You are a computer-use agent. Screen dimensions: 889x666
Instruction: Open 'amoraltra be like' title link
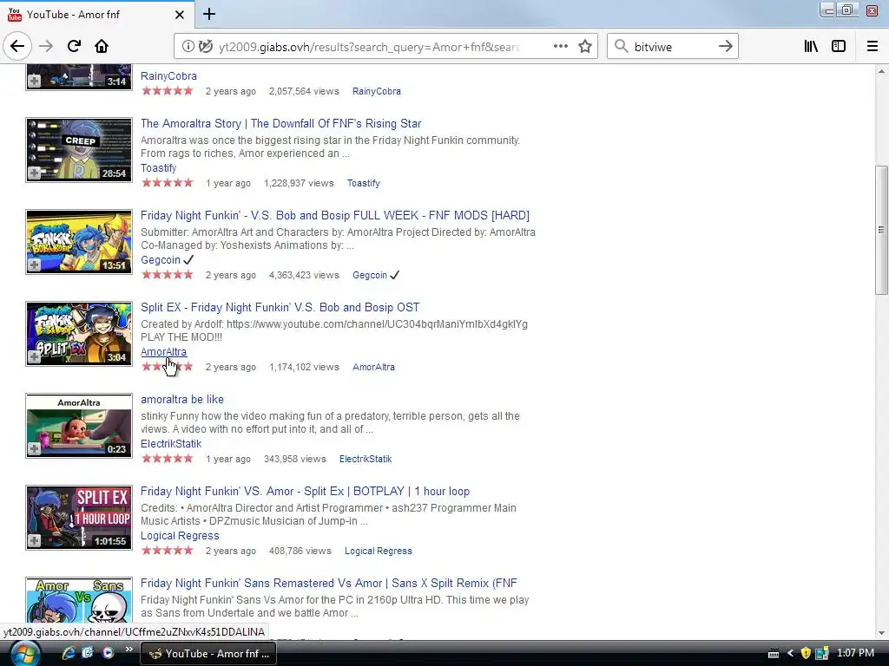[182, 399]
